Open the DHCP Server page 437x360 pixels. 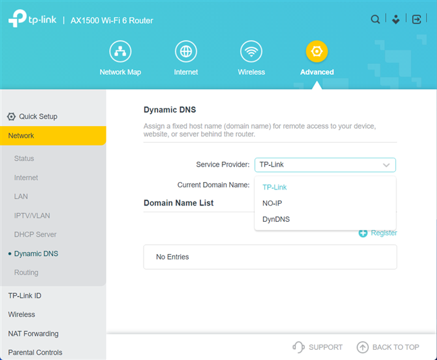(35, 235)
